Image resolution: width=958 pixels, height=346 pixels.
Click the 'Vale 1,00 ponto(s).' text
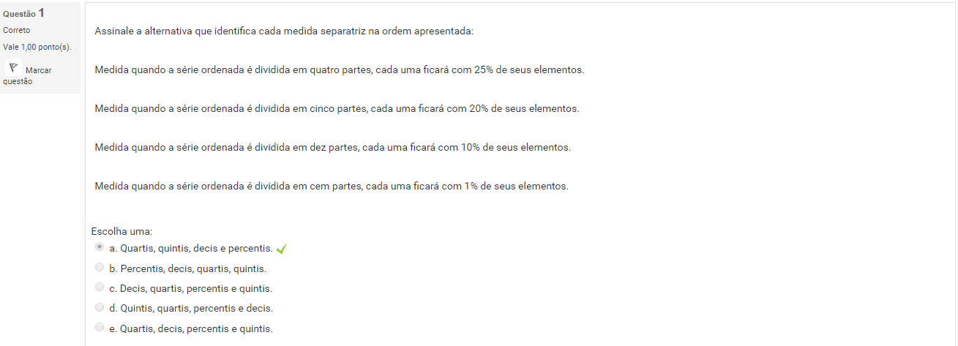click(37, 47)
